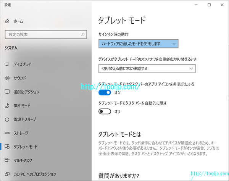Close the 設定 window
The width and height of the screenshot is (229, 181).
pos(222,5)
